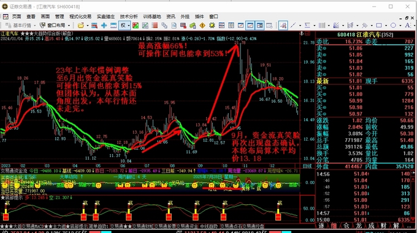Click the 日线 period label
Viewport: 417px width, 233px height.
point(307,166)
